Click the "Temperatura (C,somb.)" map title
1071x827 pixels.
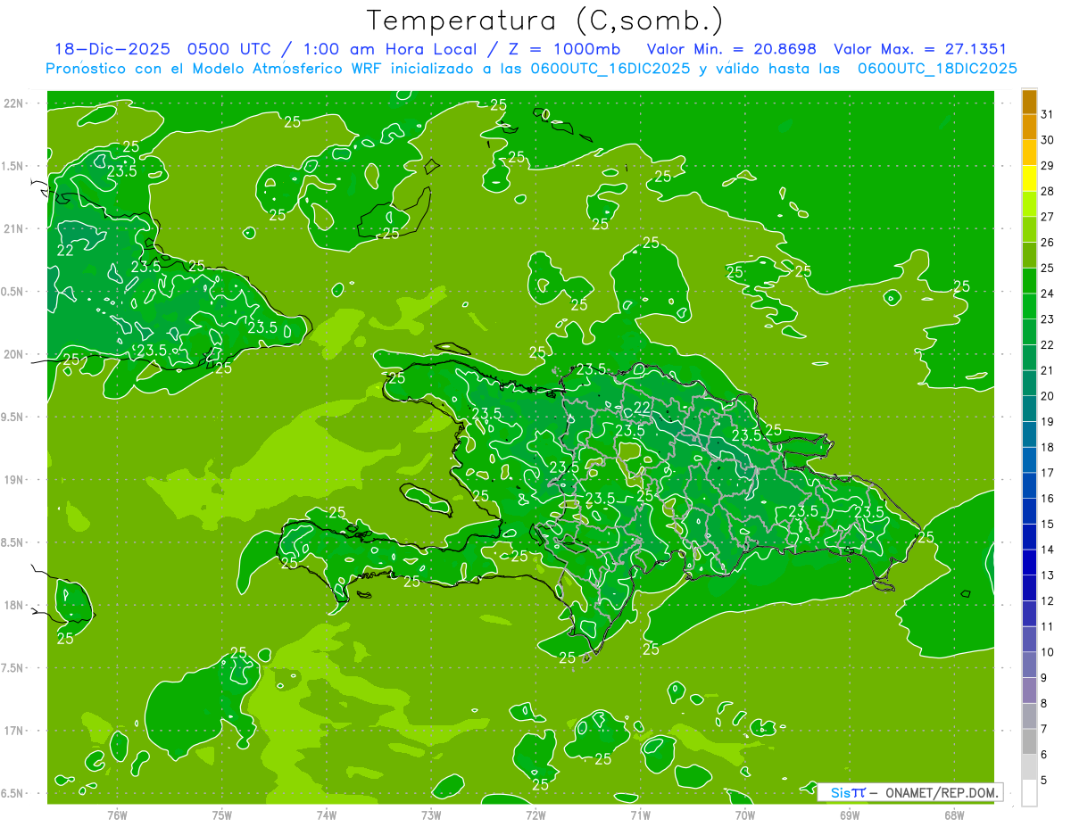545,21
